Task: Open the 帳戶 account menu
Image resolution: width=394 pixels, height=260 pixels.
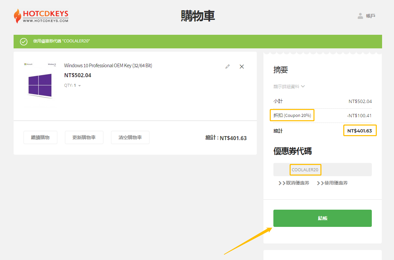Action: pyautogui.click(x=366, y=16)
